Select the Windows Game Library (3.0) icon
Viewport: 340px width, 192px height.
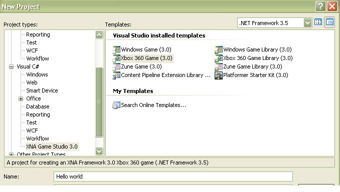(219, 49)
